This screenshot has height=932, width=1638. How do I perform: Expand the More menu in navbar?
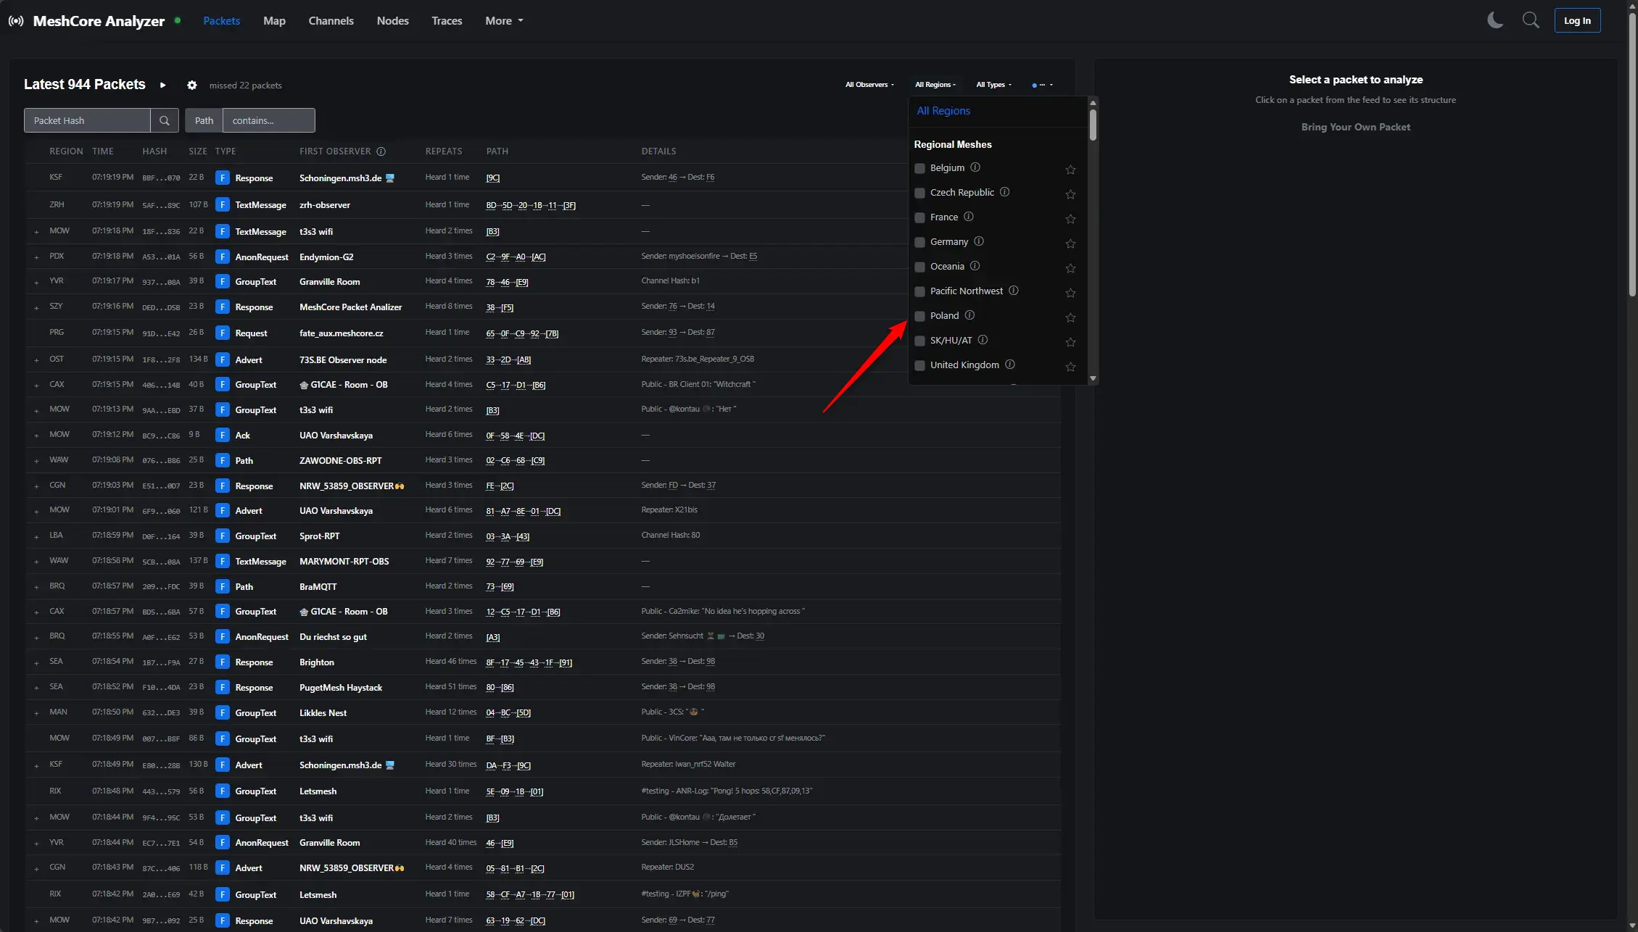click(504, 21)
